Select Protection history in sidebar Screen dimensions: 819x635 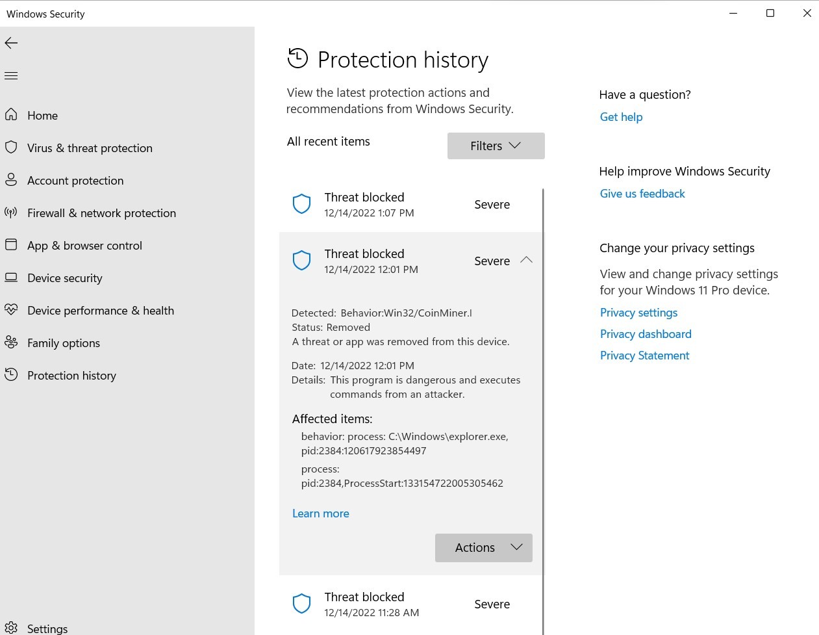point(71,376)
